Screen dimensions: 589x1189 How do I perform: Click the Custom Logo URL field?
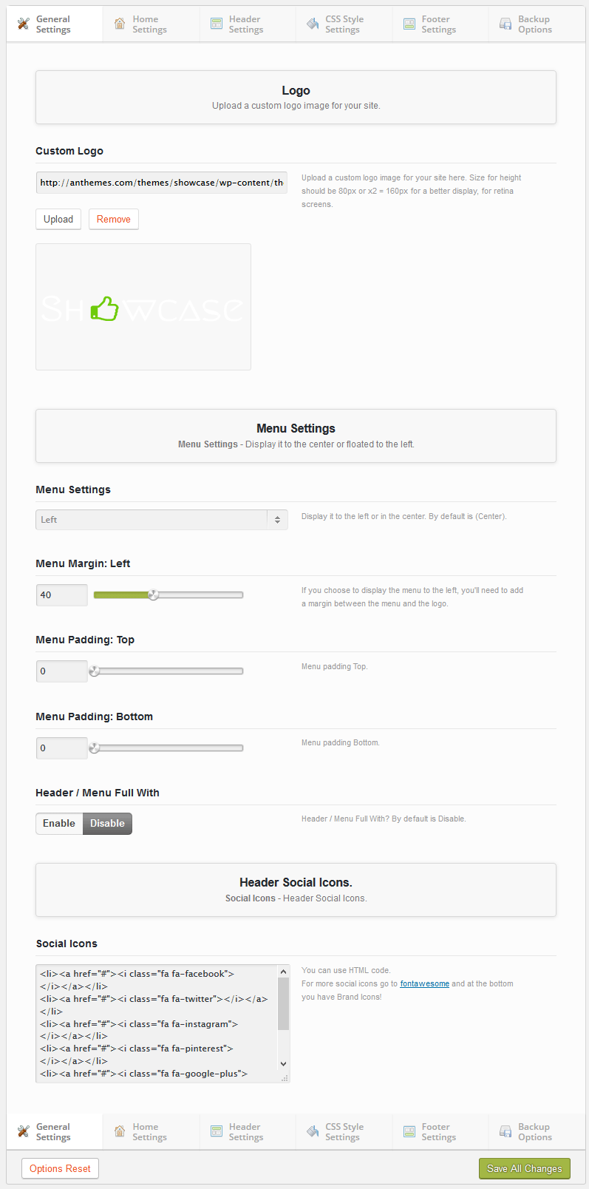pyautogui.click(x=161, y=183)
